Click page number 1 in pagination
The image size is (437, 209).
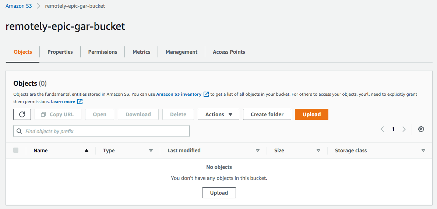tap(393, 129)
